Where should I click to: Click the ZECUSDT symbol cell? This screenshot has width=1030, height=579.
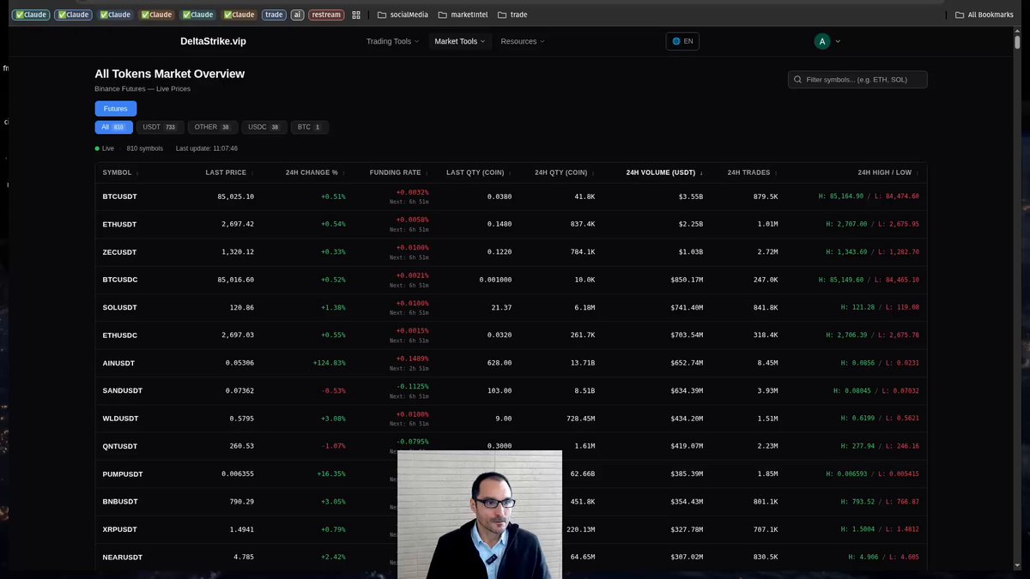click(x=119, y=252)
